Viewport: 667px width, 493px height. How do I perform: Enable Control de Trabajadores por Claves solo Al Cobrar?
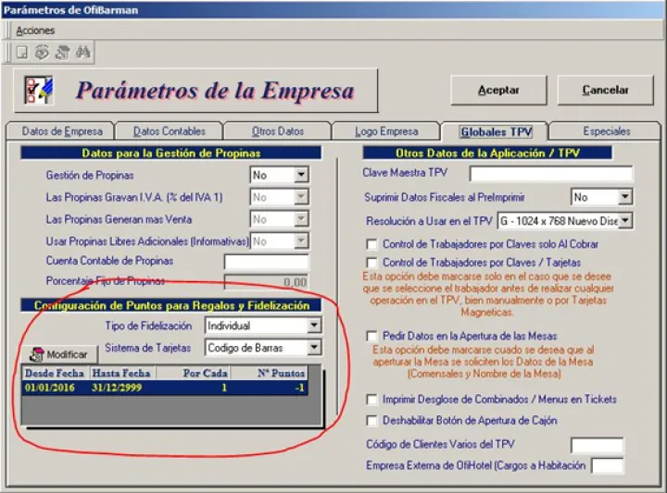click(x=372, y=244)
